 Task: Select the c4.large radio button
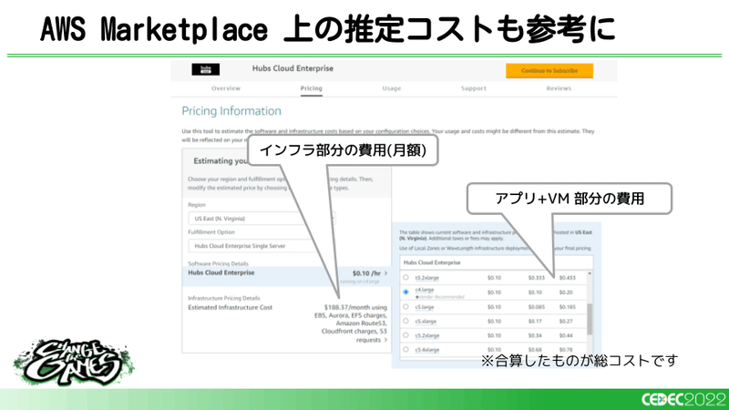tap(406, 292)
